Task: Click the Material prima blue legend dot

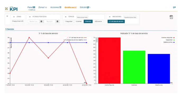Action: coord(174,42)
